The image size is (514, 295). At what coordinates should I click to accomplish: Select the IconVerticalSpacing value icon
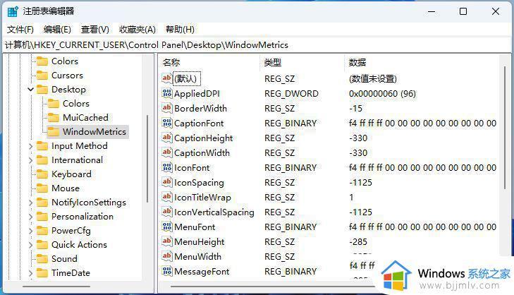click(167, 212)
